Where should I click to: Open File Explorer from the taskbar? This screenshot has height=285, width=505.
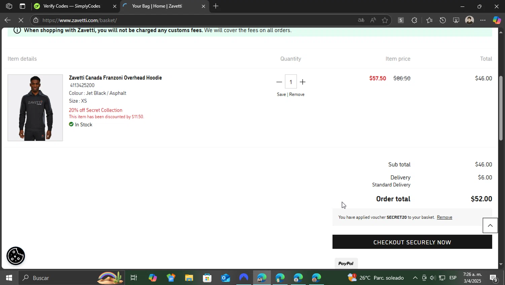tap(189, 278)
